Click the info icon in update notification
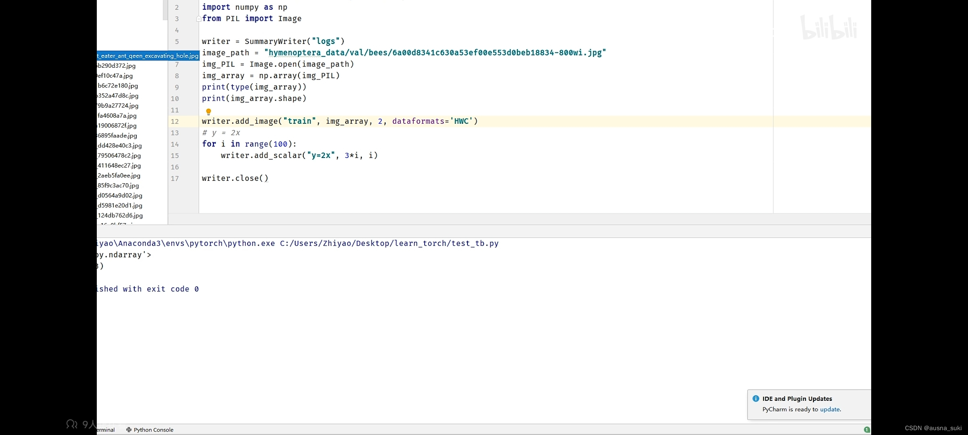 (756, 398)
